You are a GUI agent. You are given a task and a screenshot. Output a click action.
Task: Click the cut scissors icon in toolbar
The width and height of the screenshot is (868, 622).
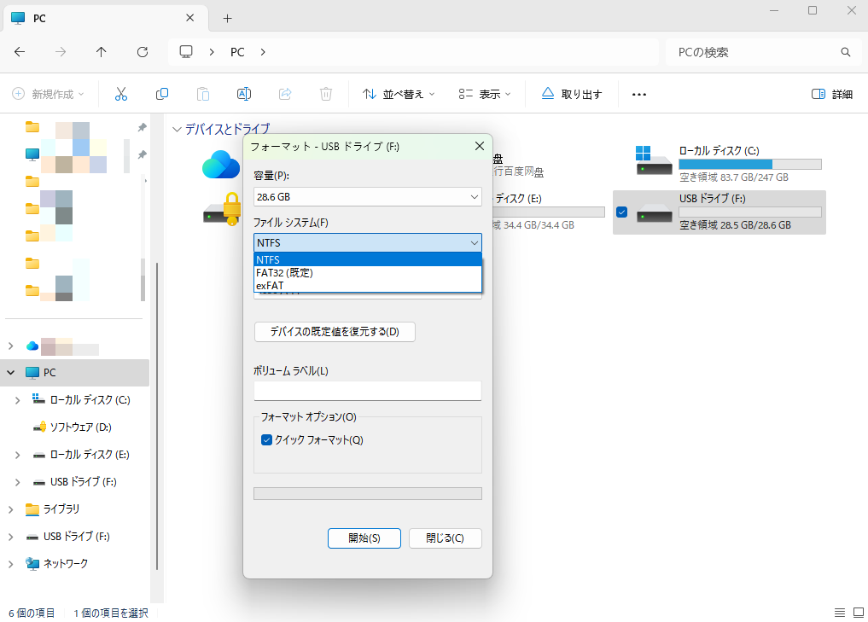point(121,94)
